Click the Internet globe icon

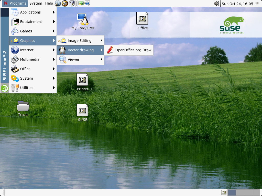[x=15, y=50]
